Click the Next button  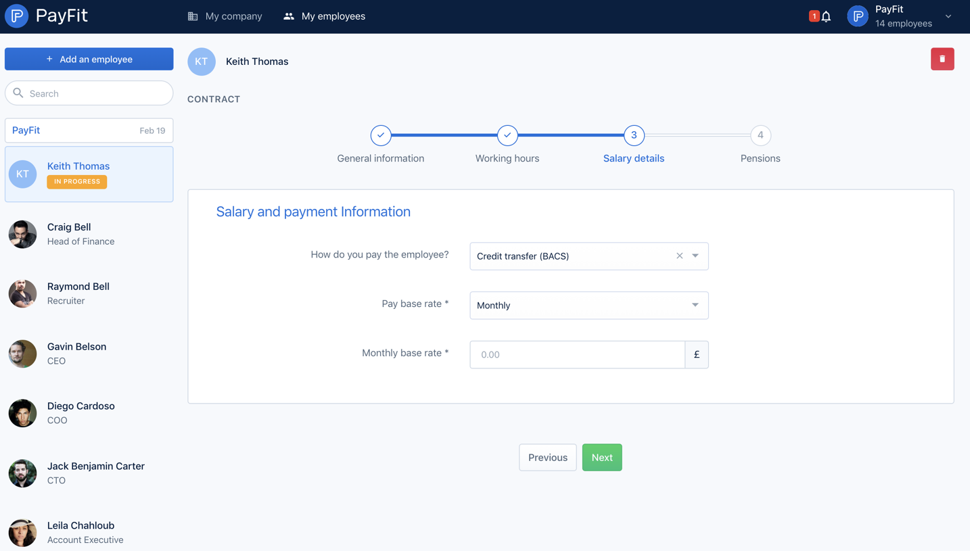point(602,458)
